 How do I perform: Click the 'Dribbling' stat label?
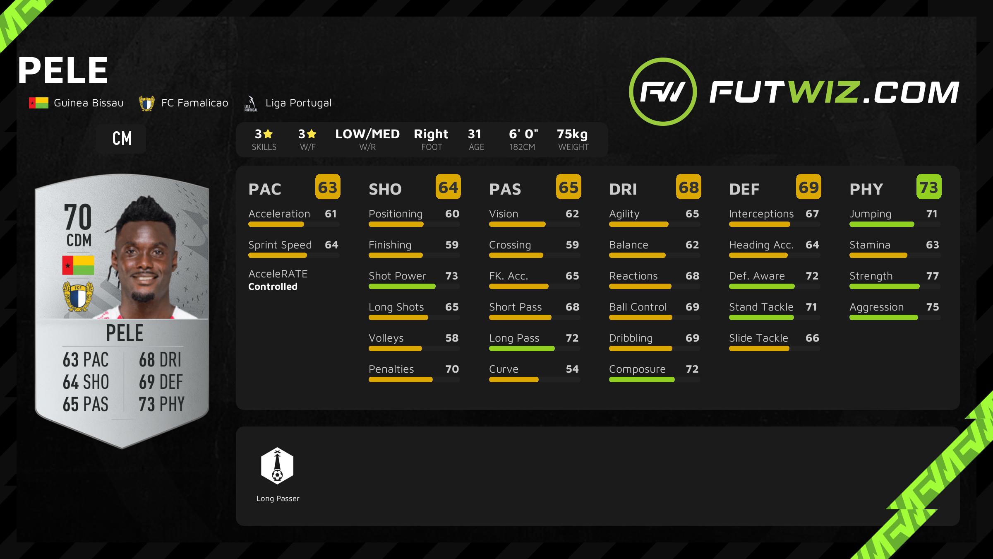coord(631,338)
